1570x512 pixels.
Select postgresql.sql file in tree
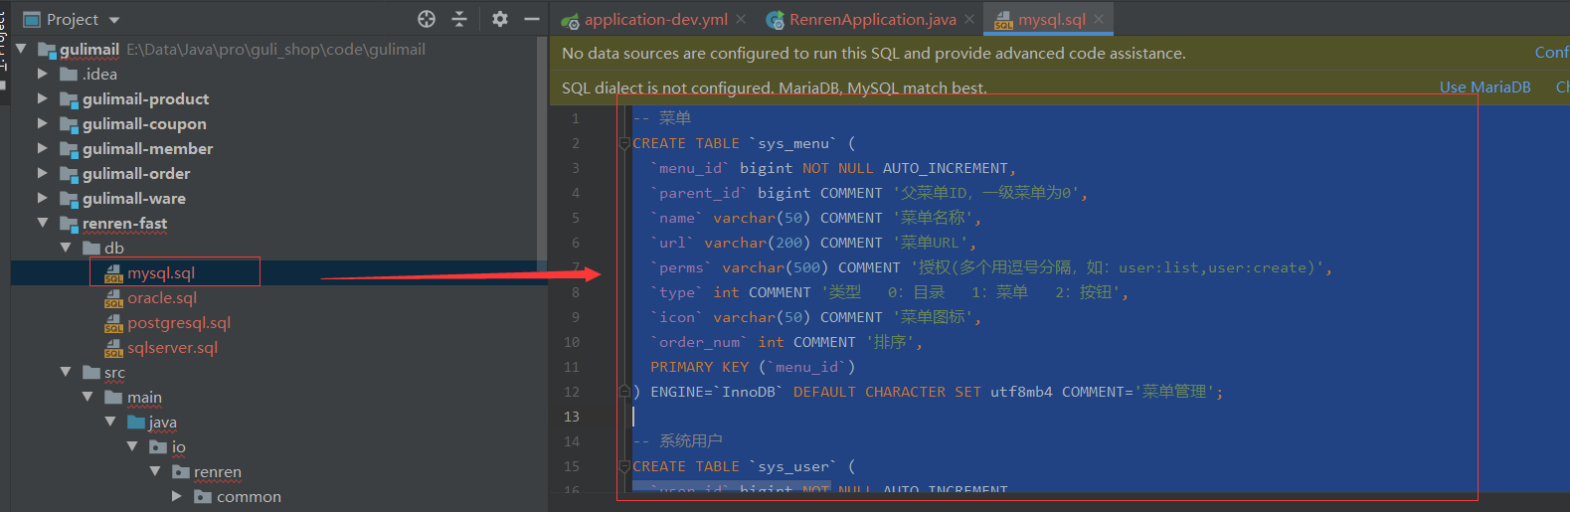pyautogui.click(x=179, y=322)
